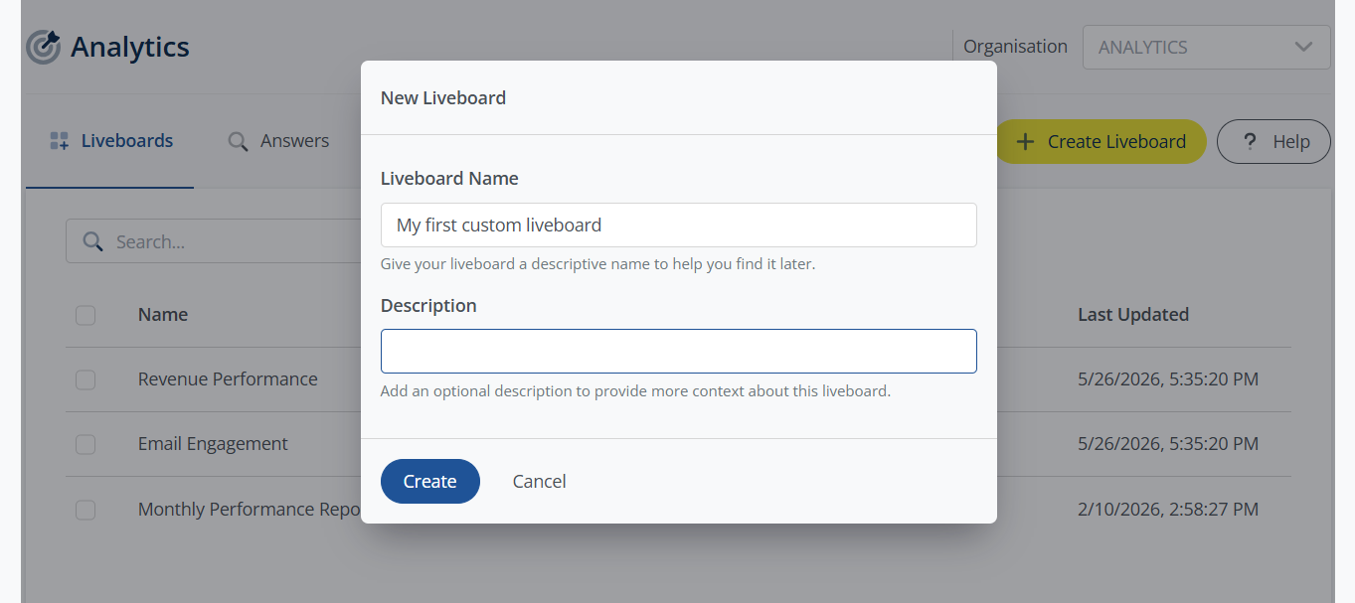This screenshot has width=1355, height=603.
Task: Focus the Liveboard Name input field
Action: [679, 226]
